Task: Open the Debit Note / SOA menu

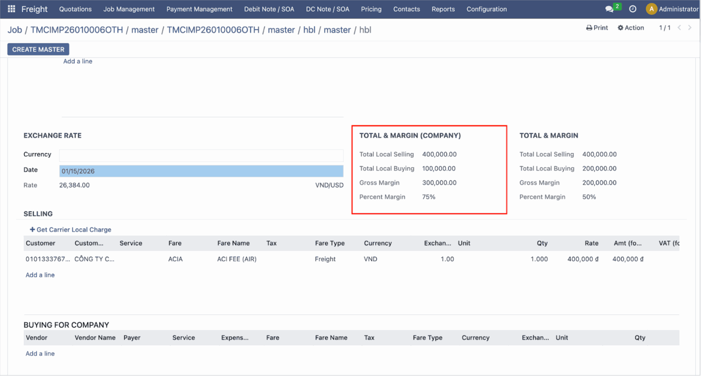Action: click(x=269, y=9)
